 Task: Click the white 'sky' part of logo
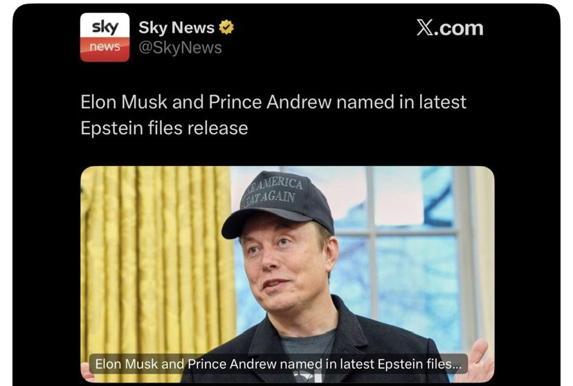point(105,25)
